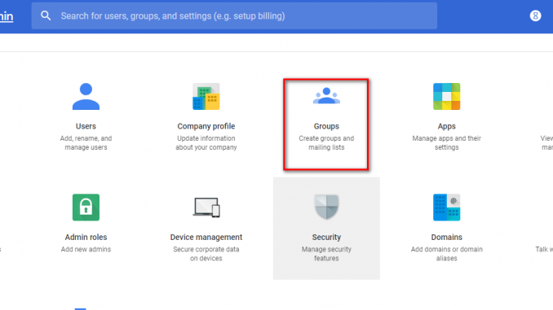
Task: Click the search magnifier icon
Action: click(46, 15)
